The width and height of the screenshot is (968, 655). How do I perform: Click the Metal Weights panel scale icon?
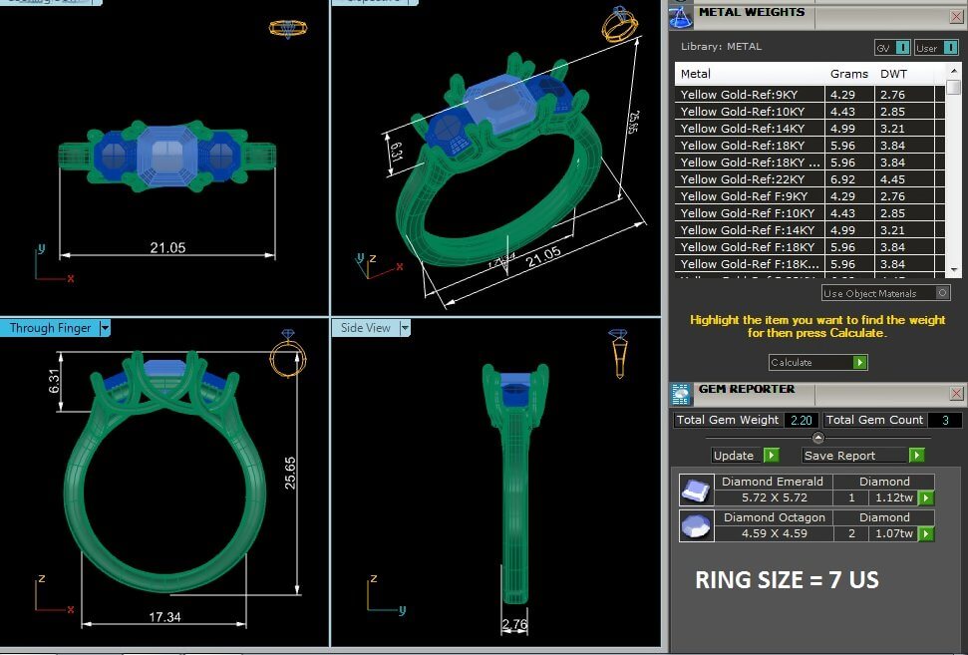[x=680, y=16]
